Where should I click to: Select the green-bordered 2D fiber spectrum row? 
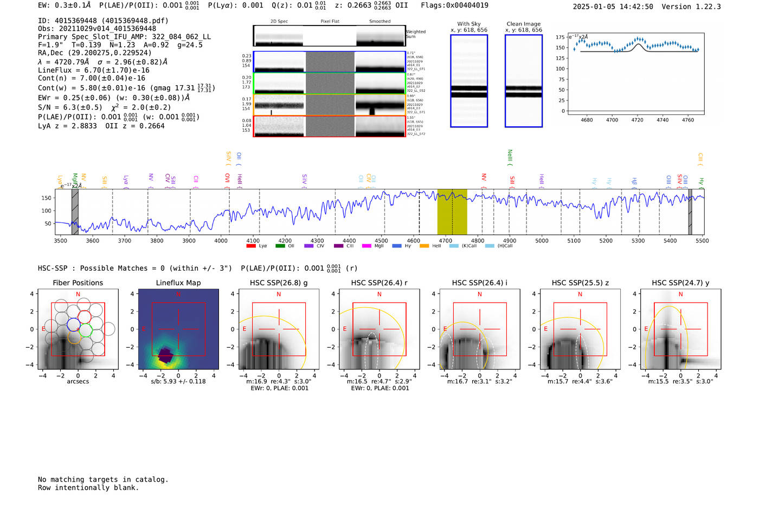click(x=329, y=84)
